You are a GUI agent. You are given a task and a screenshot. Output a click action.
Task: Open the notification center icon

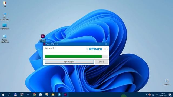170,95
